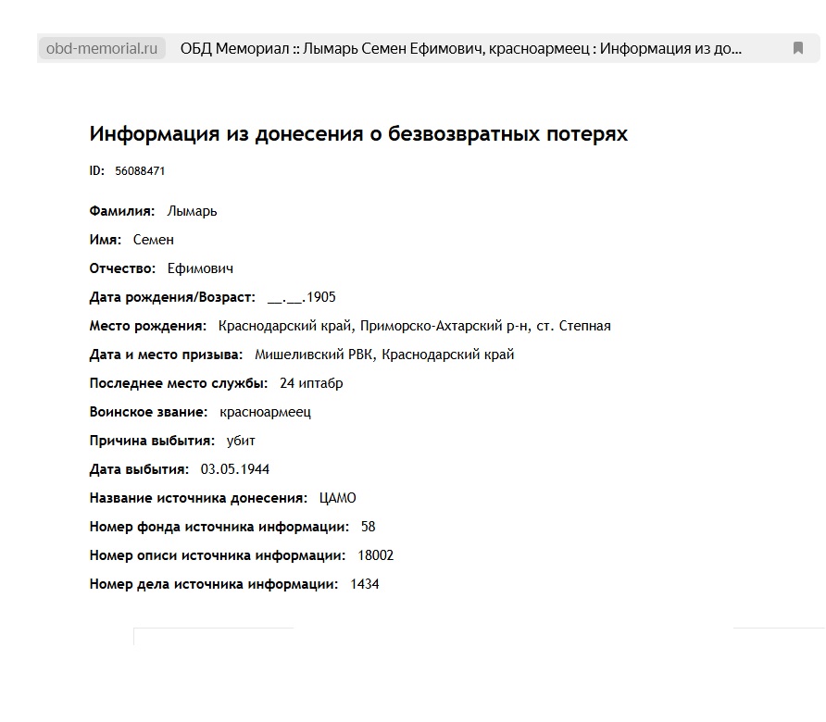Click the rank value красноармеец

pos(265,412)
